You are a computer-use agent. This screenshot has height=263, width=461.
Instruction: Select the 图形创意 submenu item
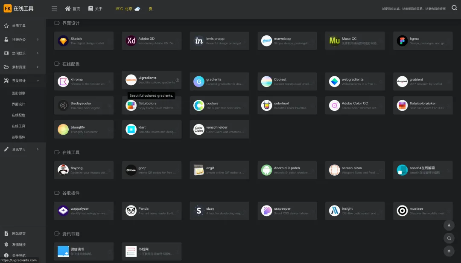[18, 93]
